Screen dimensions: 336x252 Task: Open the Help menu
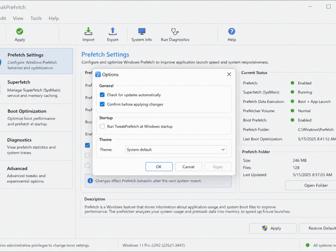[54, 18]
